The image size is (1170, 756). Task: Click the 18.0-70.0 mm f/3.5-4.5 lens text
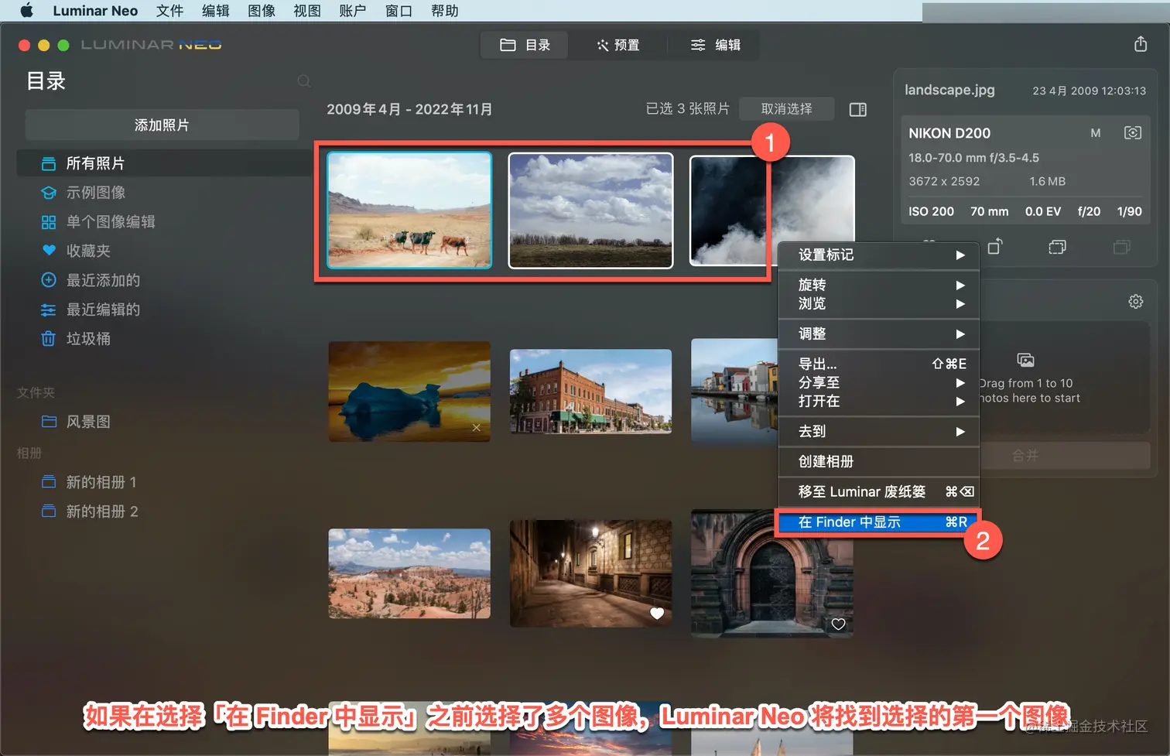973,158
